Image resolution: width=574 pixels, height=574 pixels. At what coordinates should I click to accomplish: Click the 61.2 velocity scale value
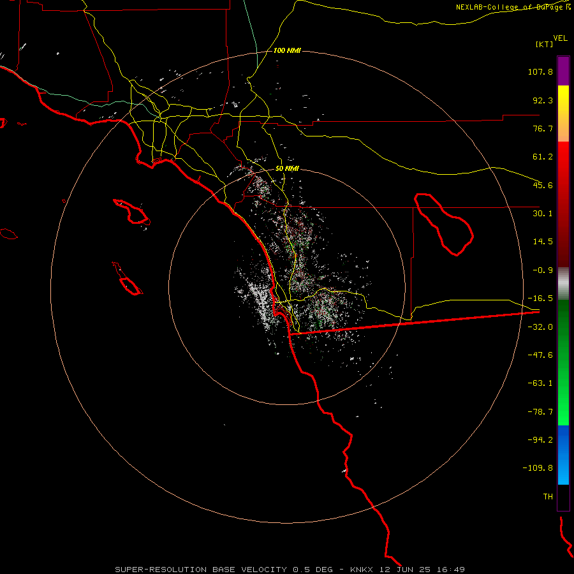[x=543, y=157]
